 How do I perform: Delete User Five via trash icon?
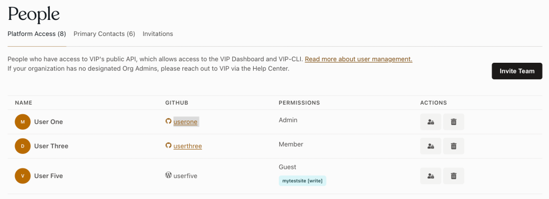pyautogui.click(x=454, y=176)
